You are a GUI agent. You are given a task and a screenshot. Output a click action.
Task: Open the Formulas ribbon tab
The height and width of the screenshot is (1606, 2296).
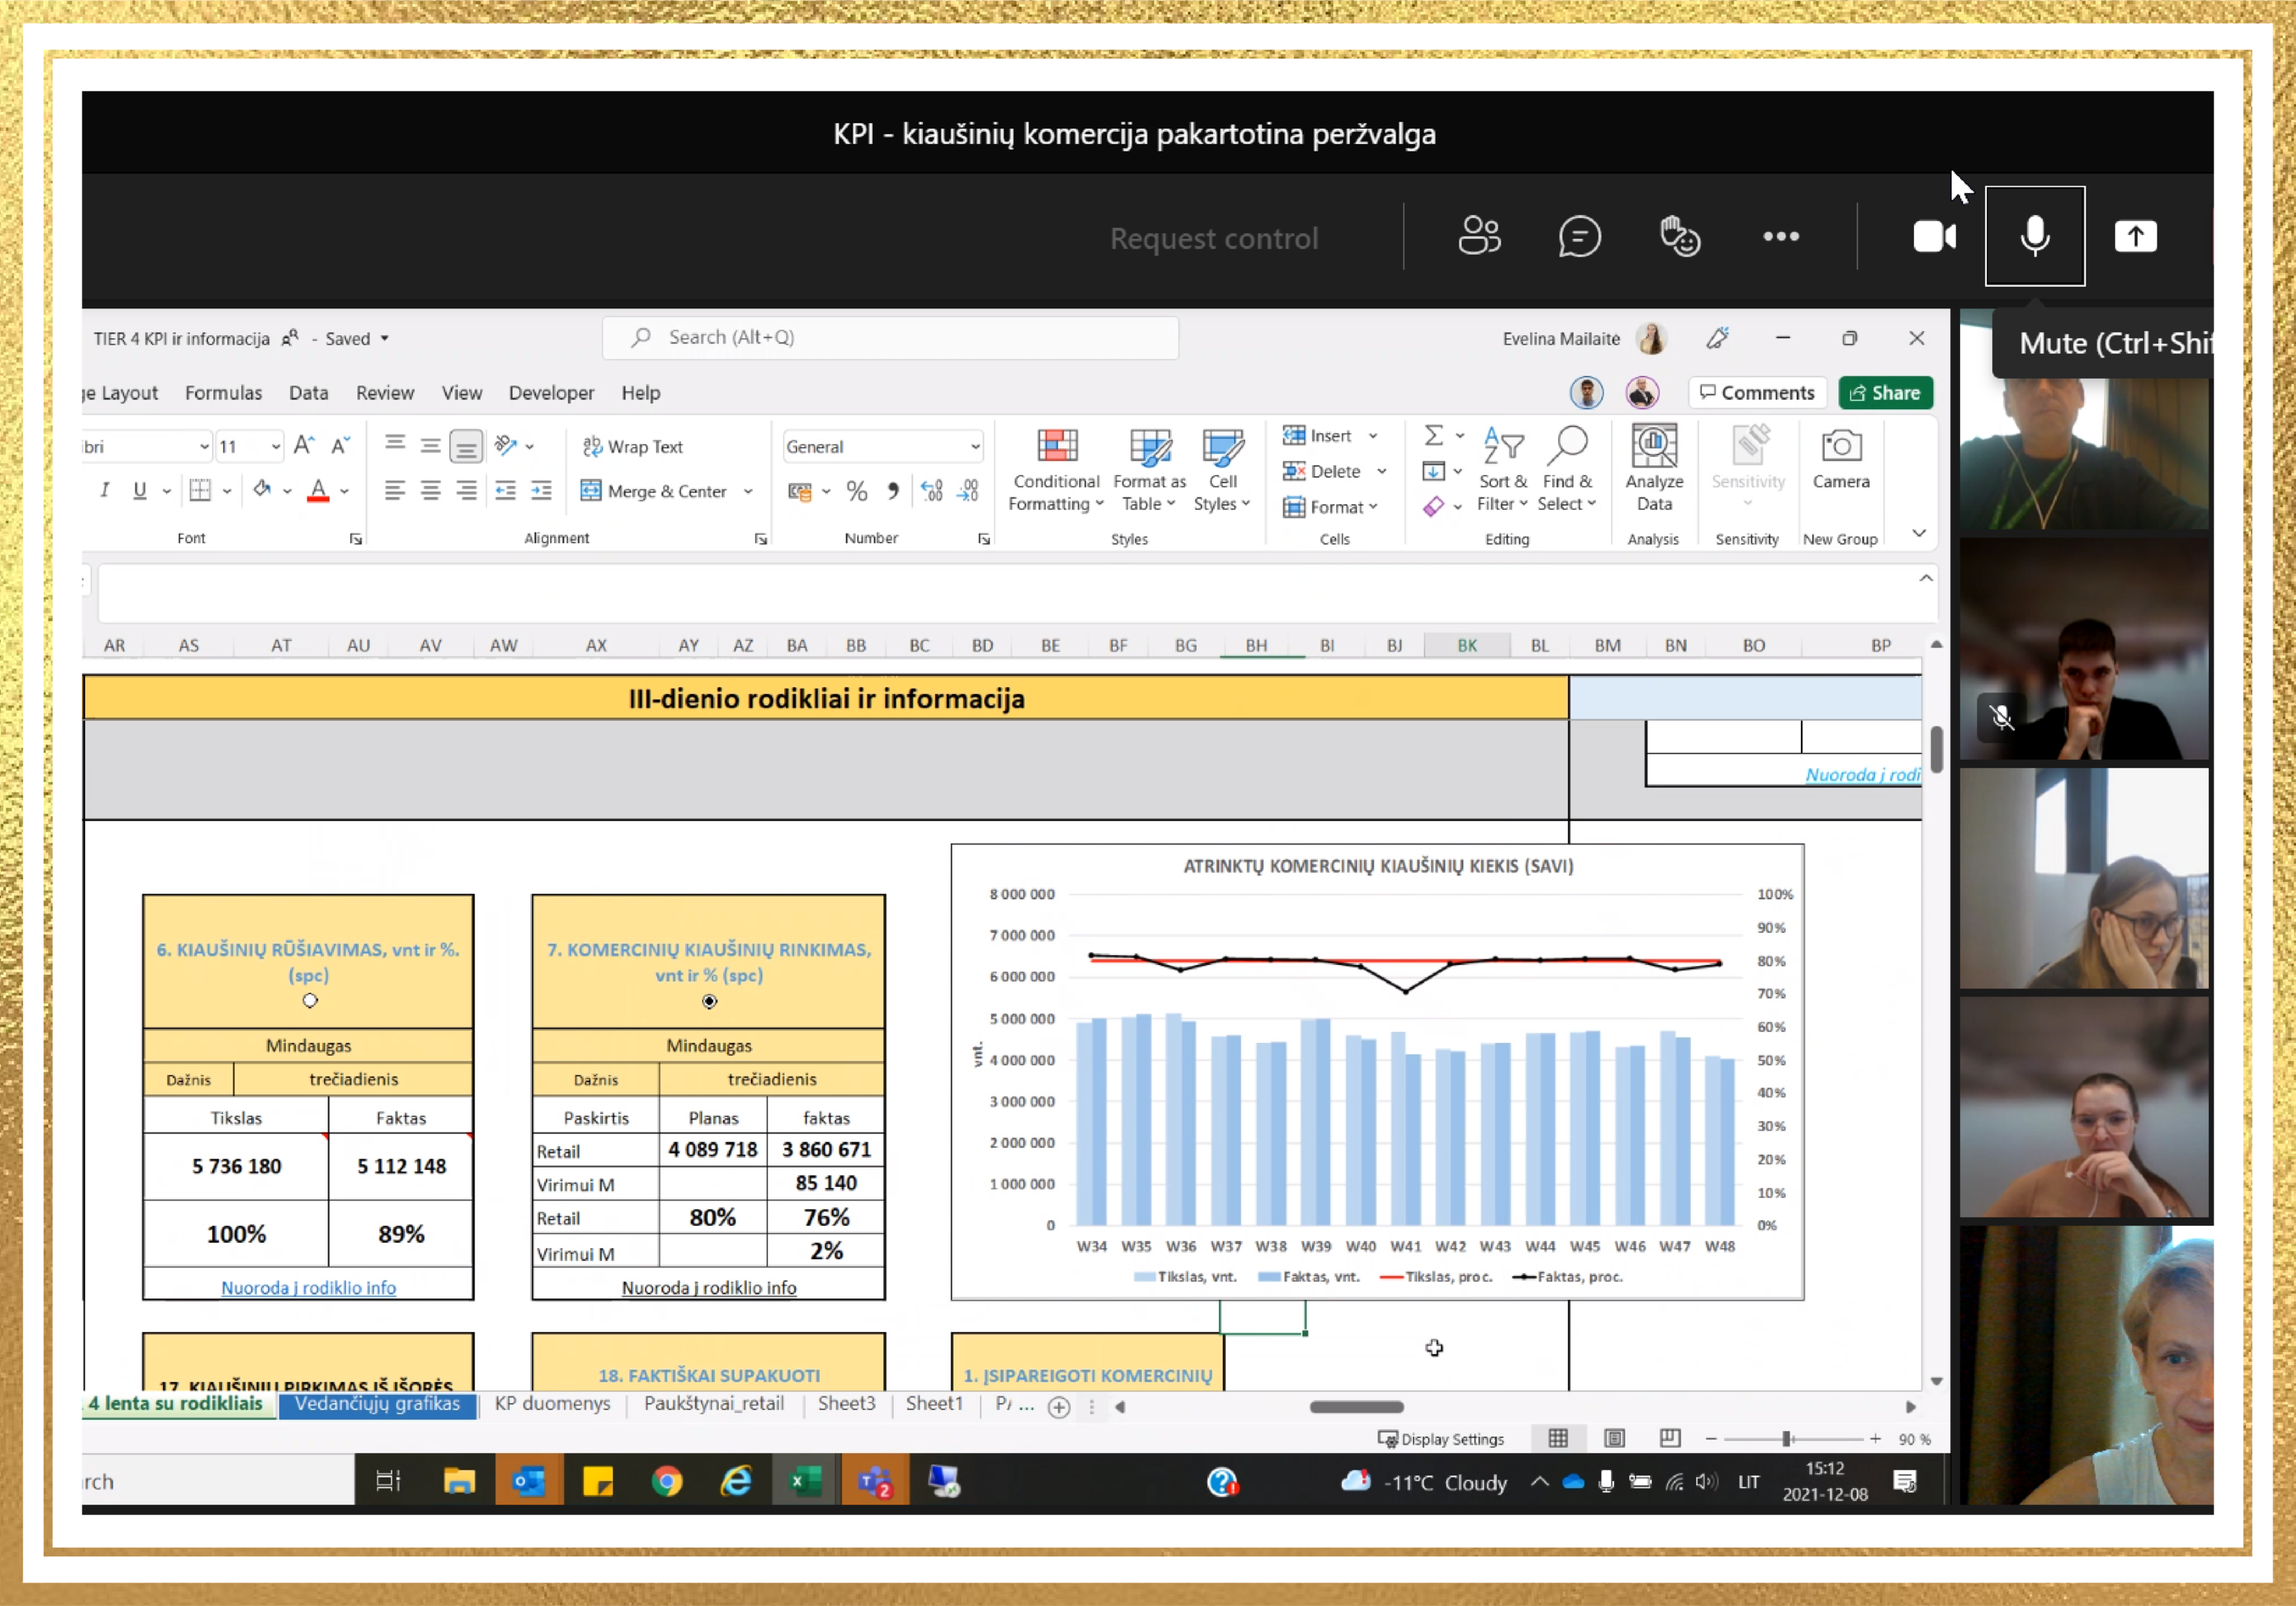coord(223,393)
